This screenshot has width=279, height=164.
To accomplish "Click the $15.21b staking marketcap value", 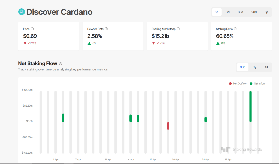I will coord(160,36).
